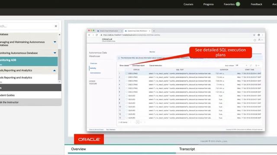The image size is (277, 155).
Task: Click next page arrow in table pagination
Action: (141, 122)
